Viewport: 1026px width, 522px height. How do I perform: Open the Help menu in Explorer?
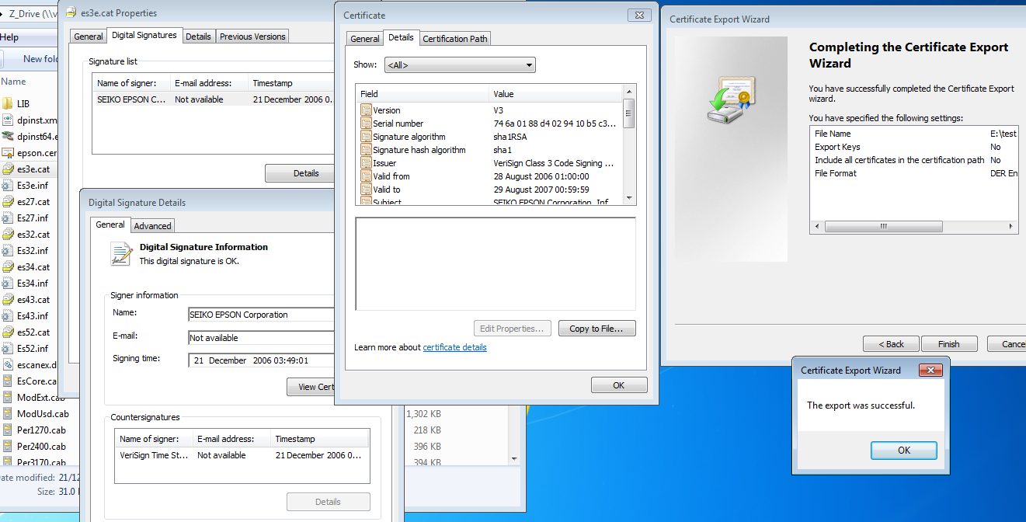(x=9, y=37)
